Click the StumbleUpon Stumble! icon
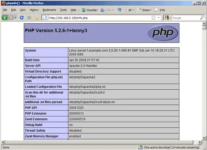 [x=84, y=10]
